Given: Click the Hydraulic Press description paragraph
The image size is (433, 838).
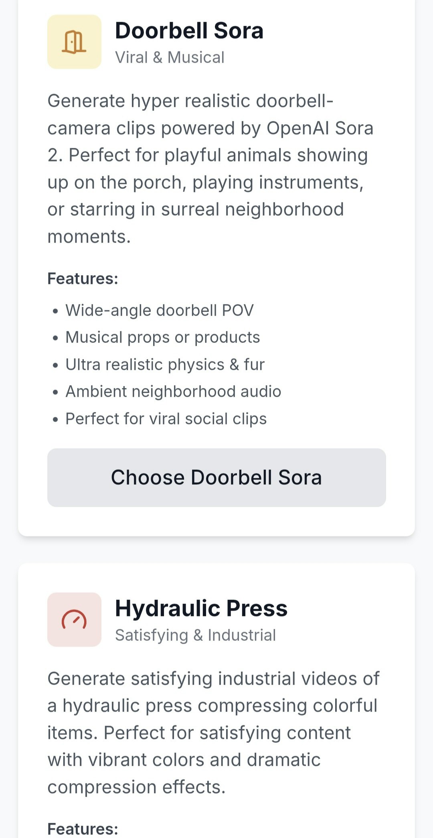Looking at the screenshot, I should pyautogui.click(x=213, y=733).
